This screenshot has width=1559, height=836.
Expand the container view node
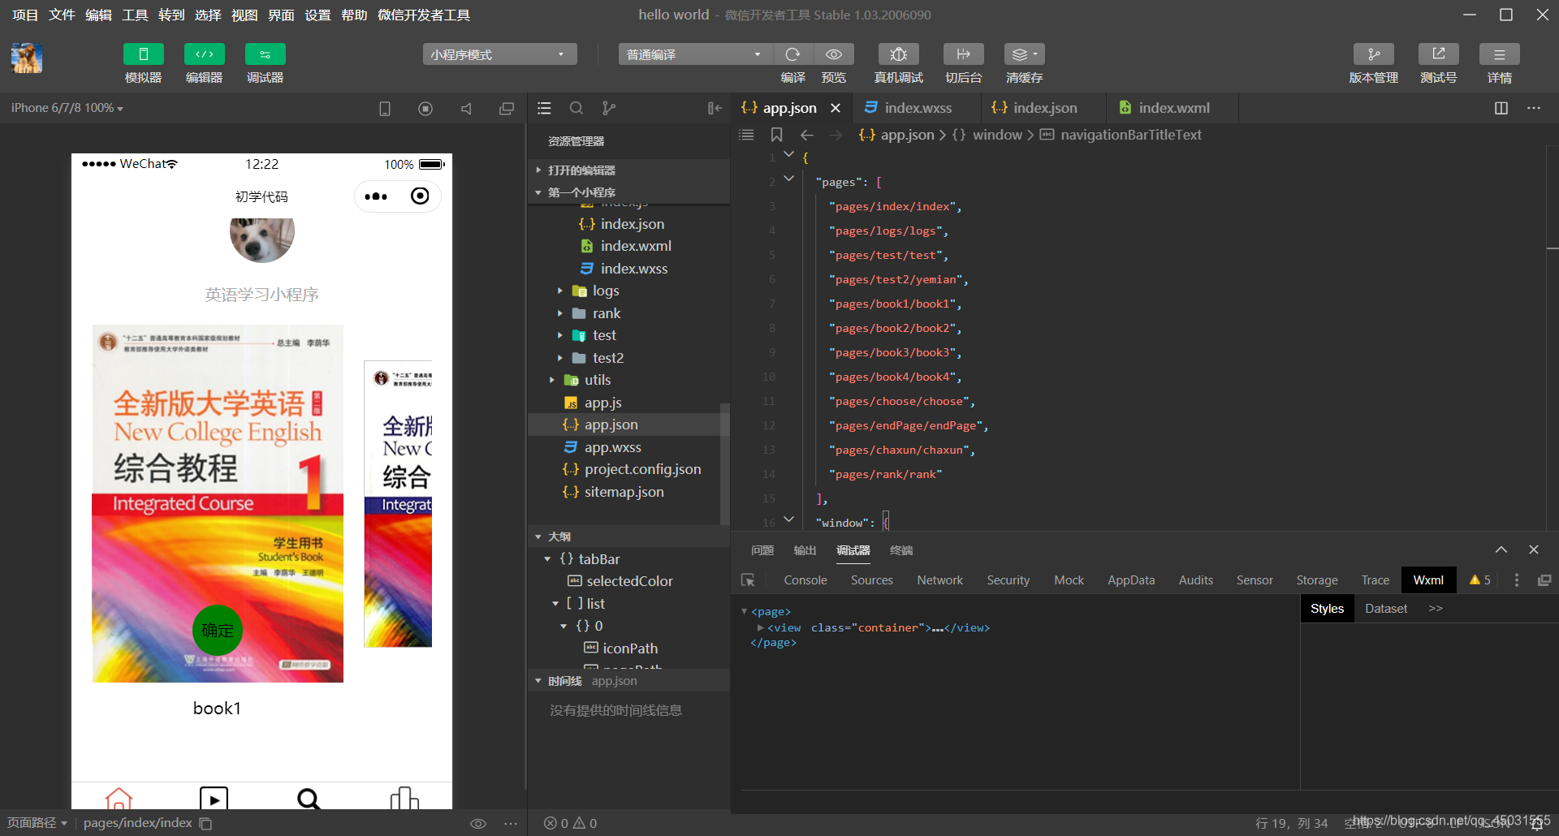click(x=761, y=627)
